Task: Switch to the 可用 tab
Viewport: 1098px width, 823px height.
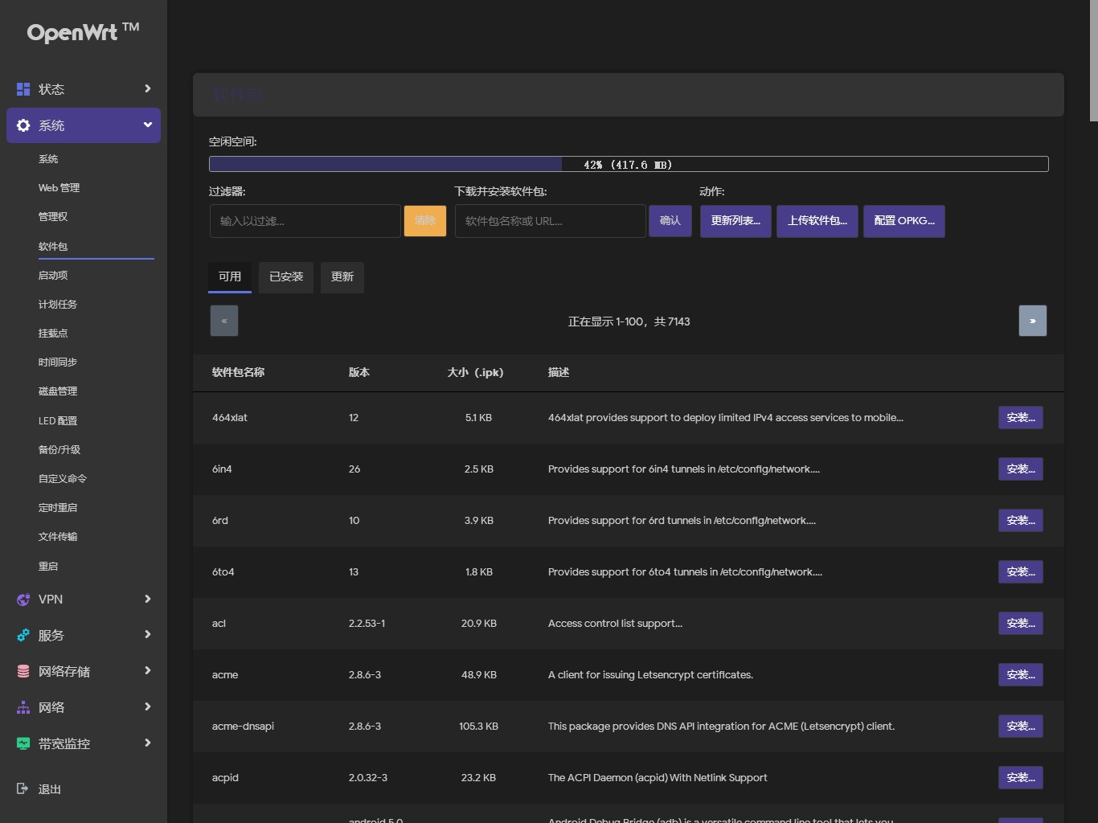Action: pyautogui.click(x=230, y=277)
